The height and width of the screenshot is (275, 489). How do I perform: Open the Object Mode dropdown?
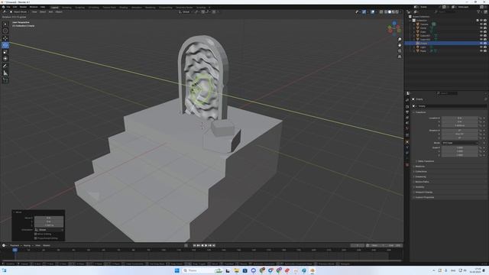tap(20, 12)
